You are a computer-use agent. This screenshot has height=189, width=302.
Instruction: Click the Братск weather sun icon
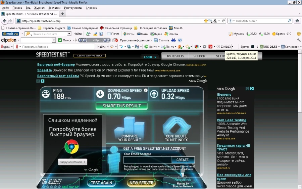tap(274, 34)
